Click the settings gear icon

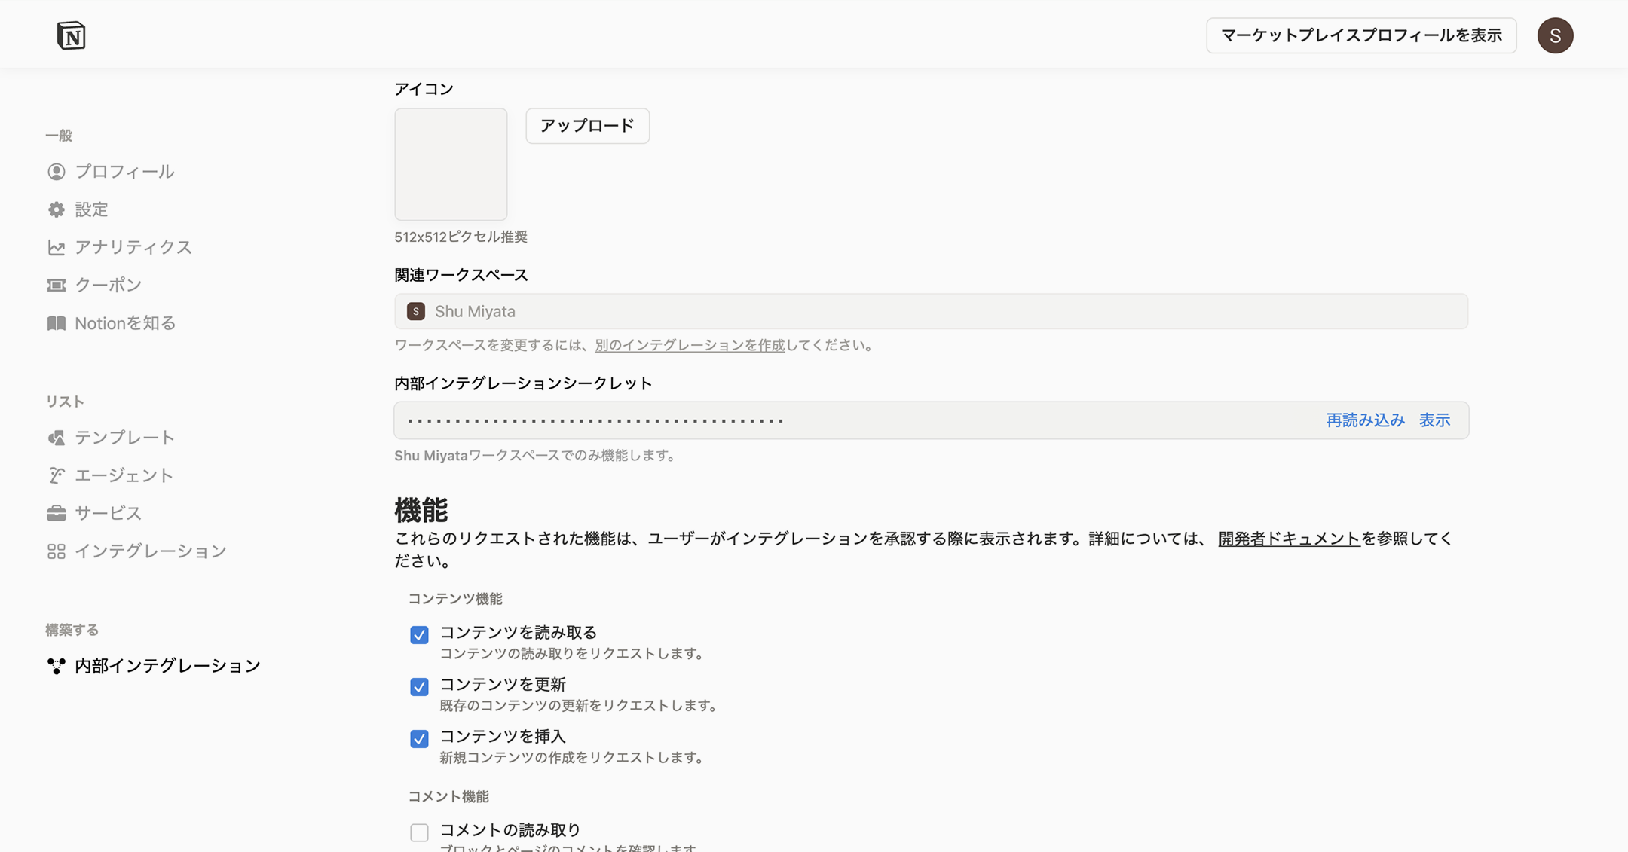point(57,209)
